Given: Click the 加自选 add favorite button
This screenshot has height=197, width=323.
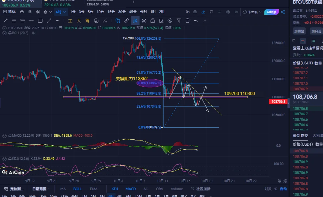Looking at the screenshot, I should pyautogui.click(x=316, y=31).
